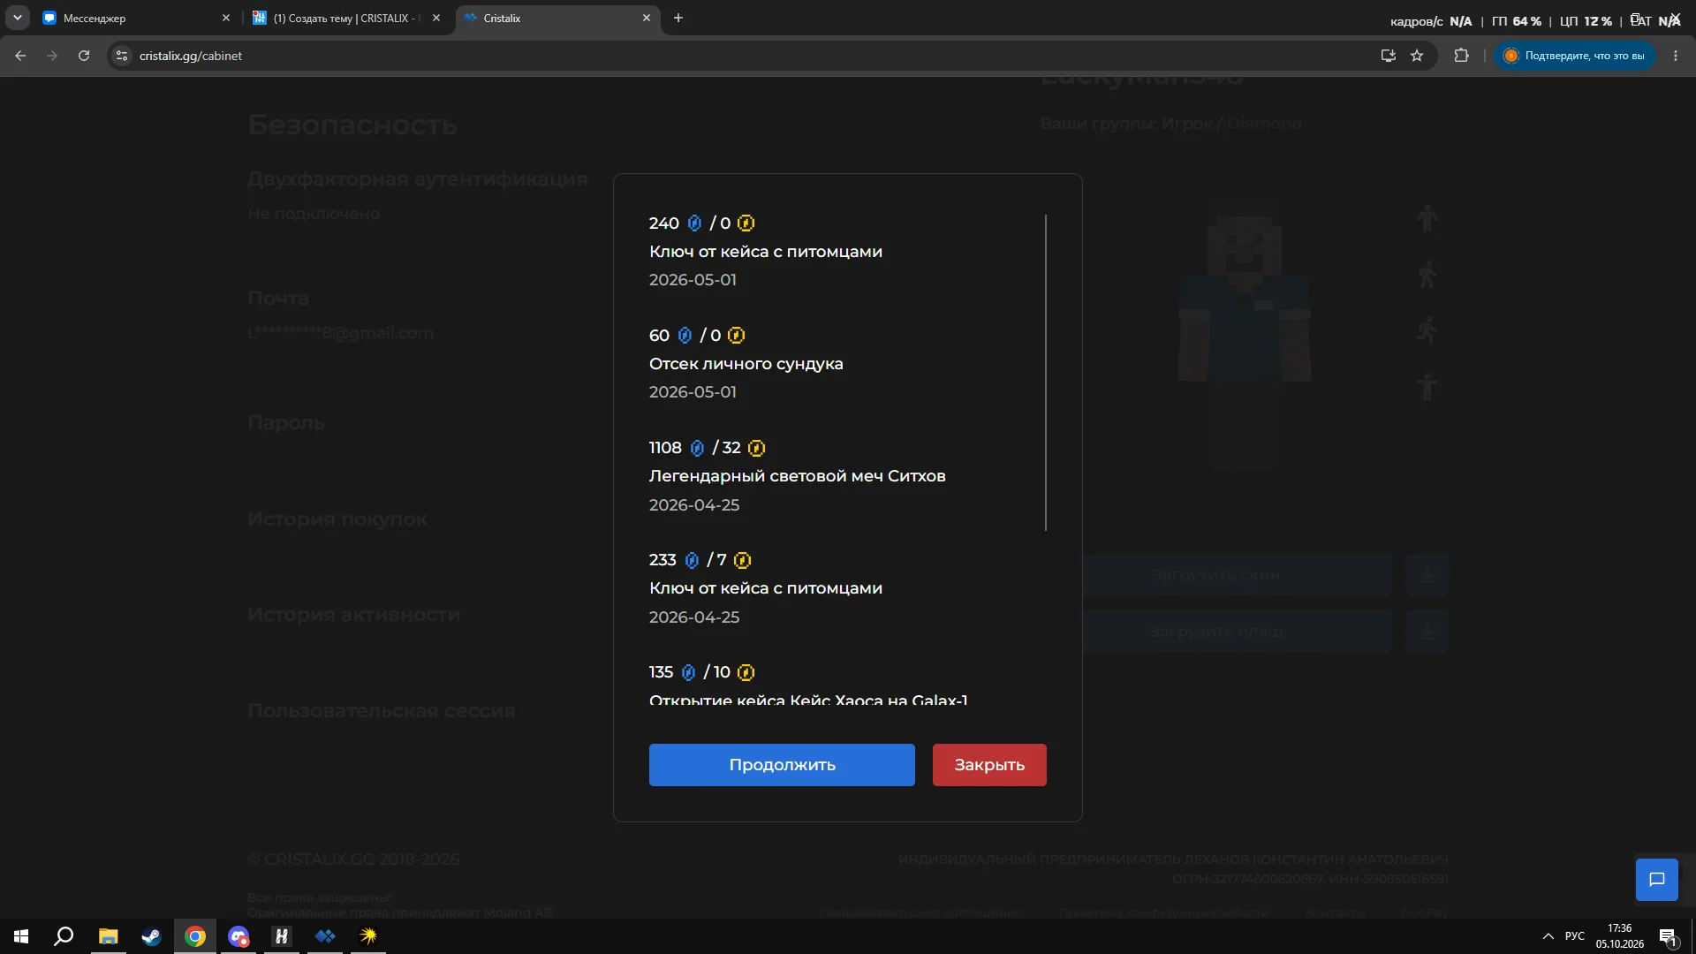Open Windows notification center icon
This screenshot has width=1696, height=954.
pyautogui.click(x=1668, y=936)
